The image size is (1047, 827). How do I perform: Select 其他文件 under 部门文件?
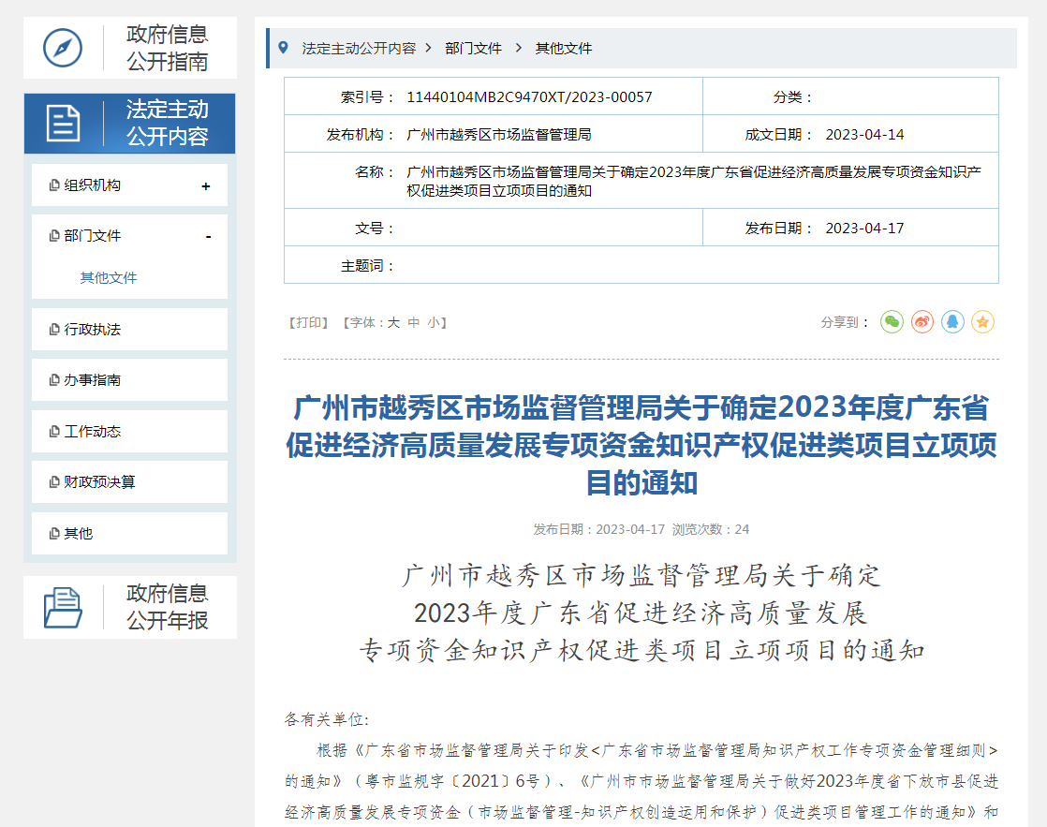click(x=109, y=278)
